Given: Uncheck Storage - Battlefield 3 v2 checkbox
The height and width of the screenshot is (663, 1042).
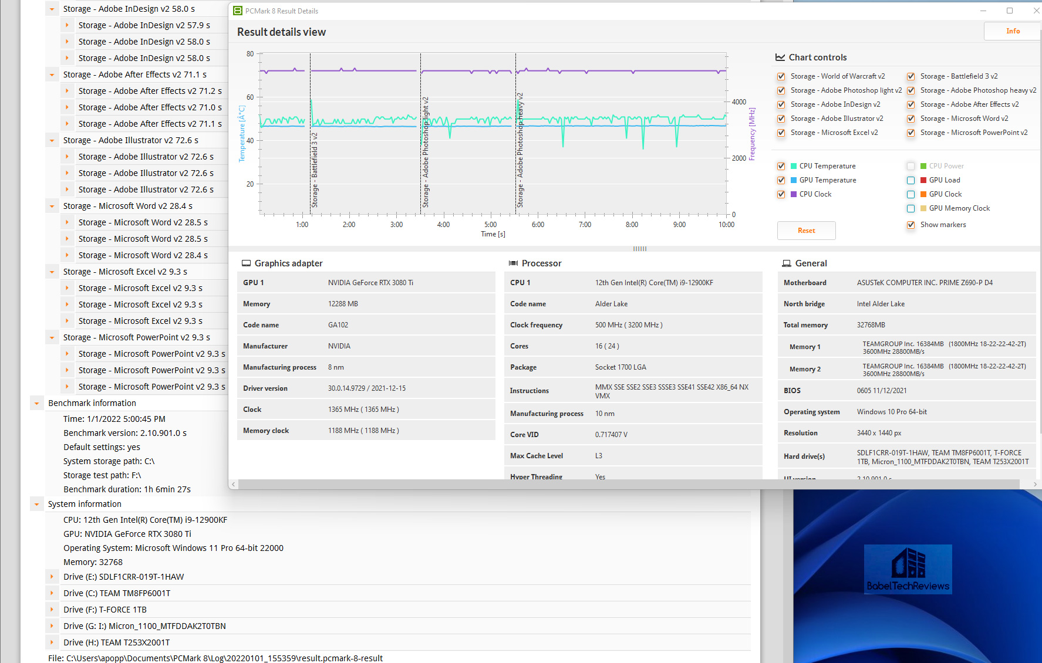Looking at the screenshot, I should 911,76.
